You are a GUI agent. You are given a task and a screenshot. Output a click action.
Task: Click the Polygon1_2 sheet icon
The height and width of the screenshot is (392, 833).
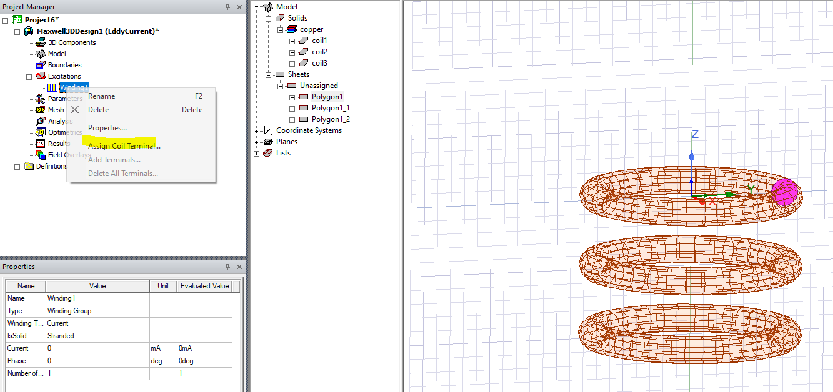tap(304, 119)
